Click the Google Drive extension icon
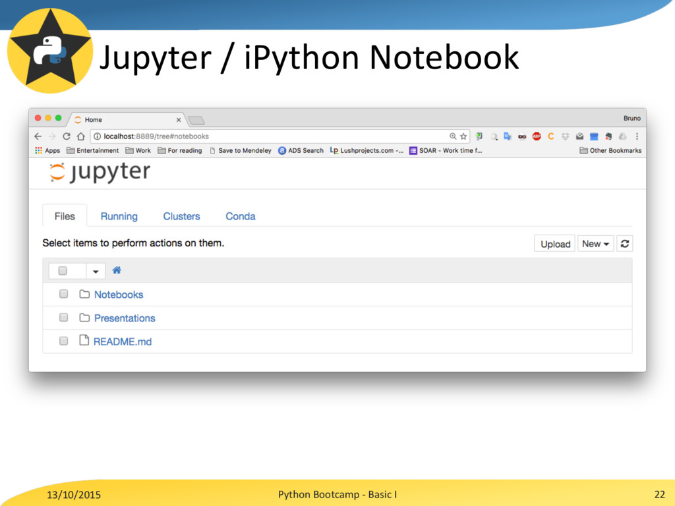Viewport: 675px width, 506px height. tap(622, 136)
